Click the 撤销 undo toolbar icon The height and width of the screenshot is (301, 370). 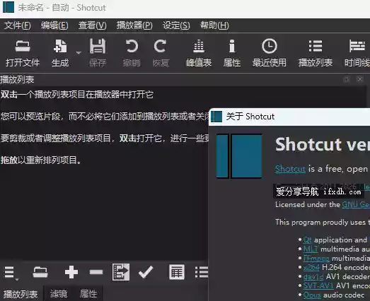click(x=132, y=53)
